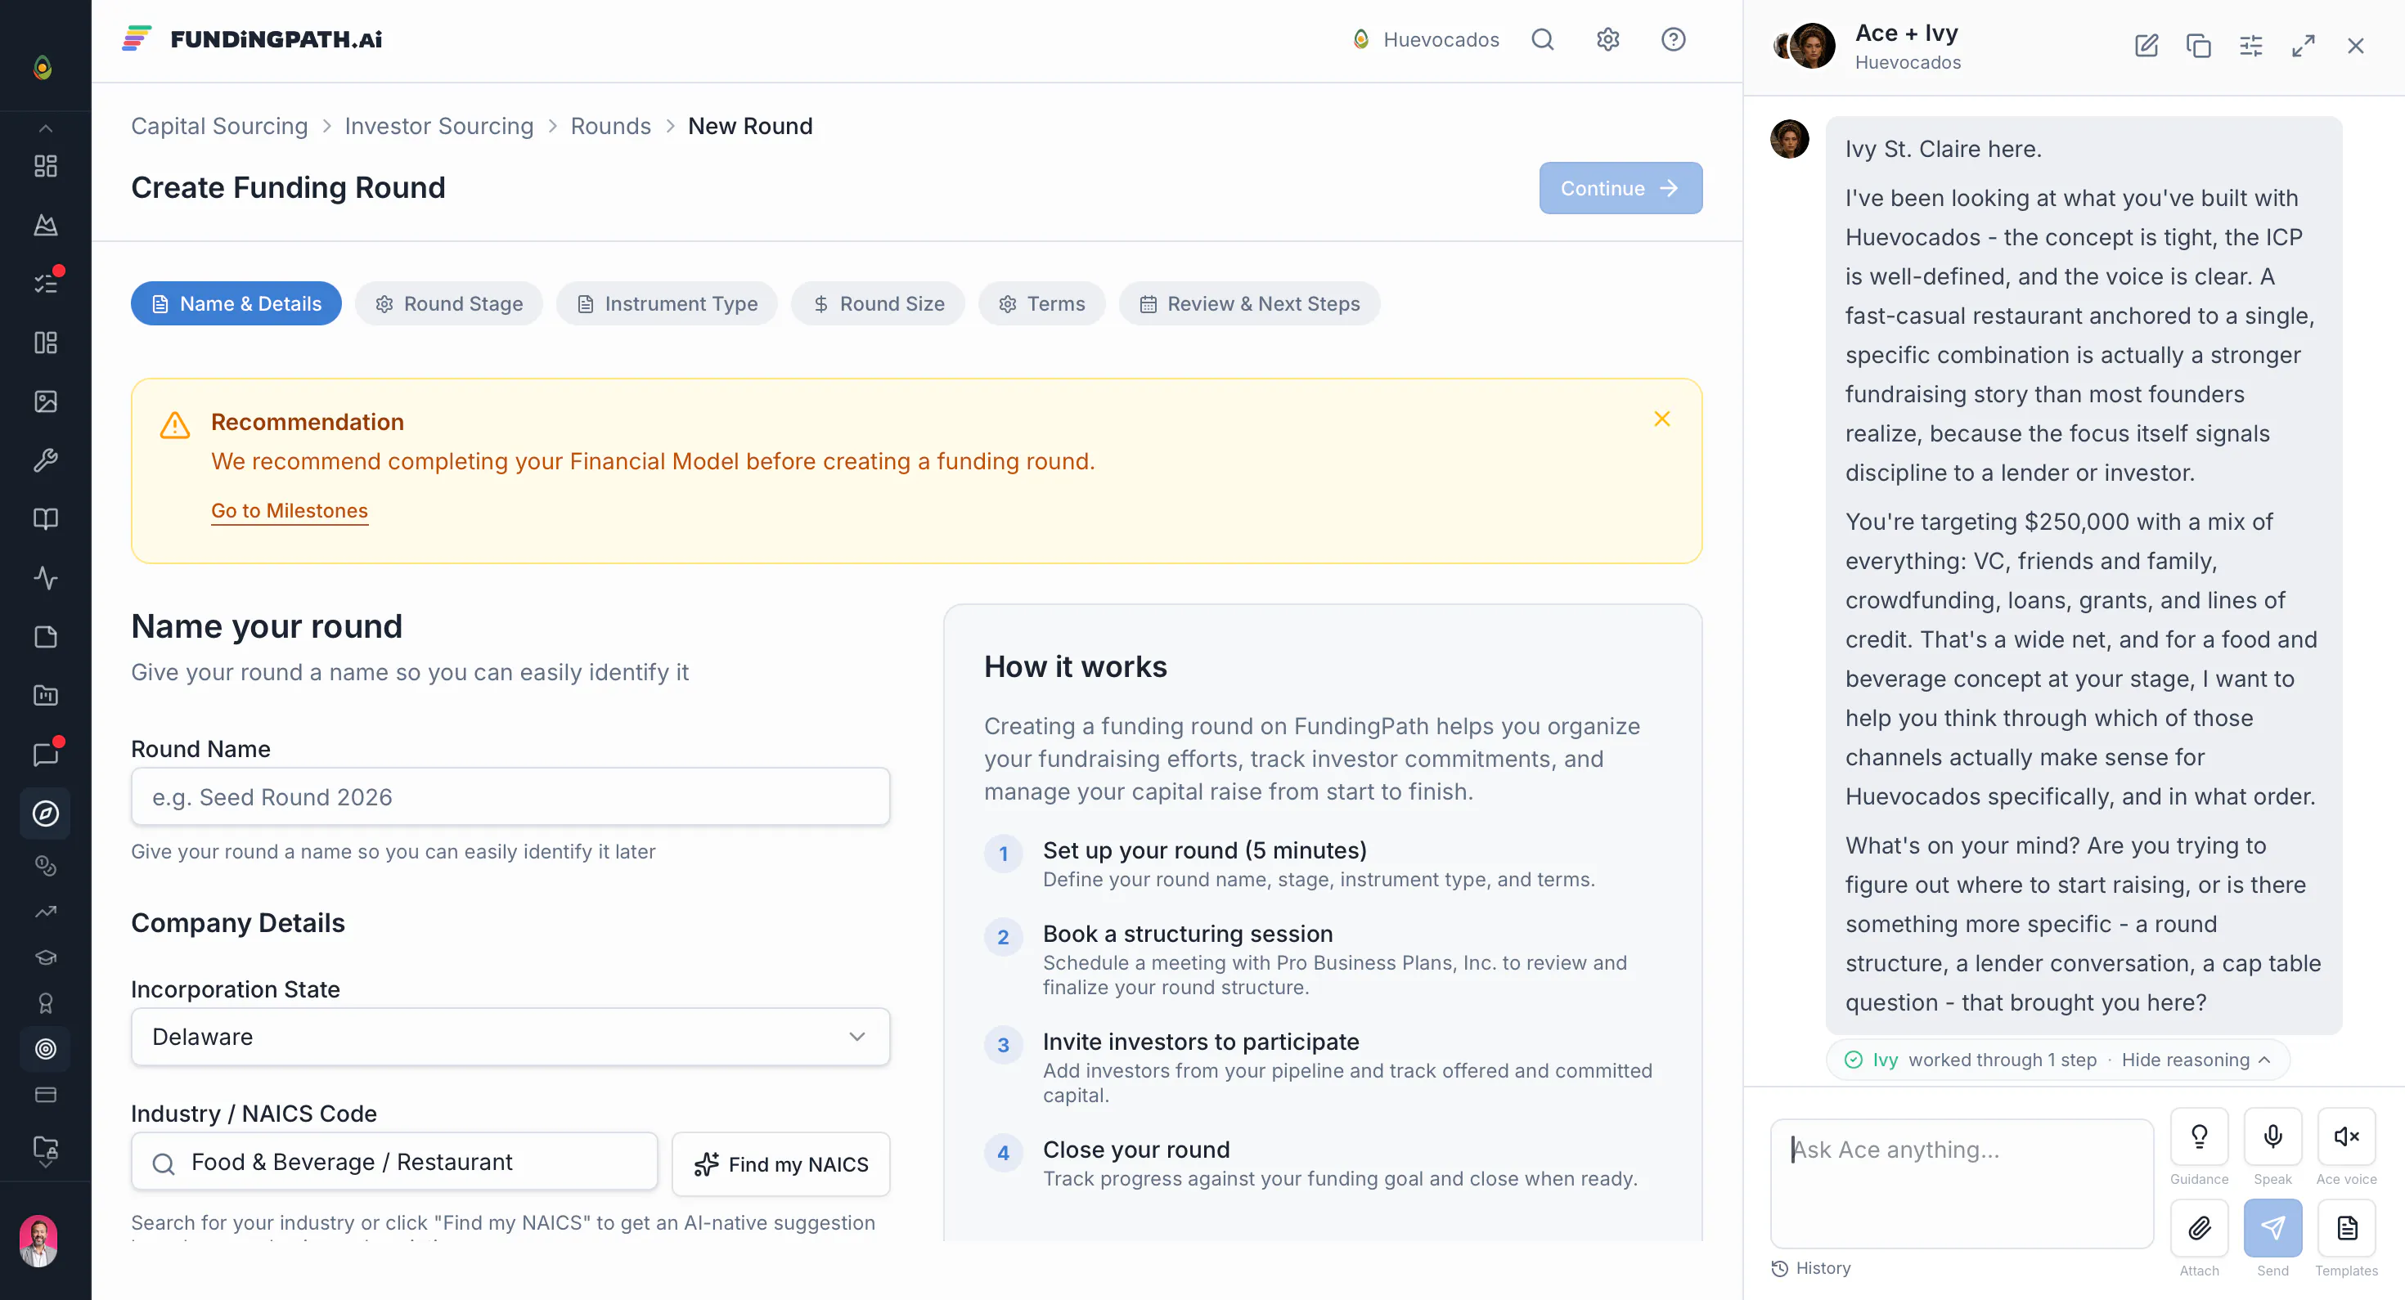This screenshot has width=2405, height=1300.
Task: Open the checklist icon with red badge
Action: pos(45,283)
